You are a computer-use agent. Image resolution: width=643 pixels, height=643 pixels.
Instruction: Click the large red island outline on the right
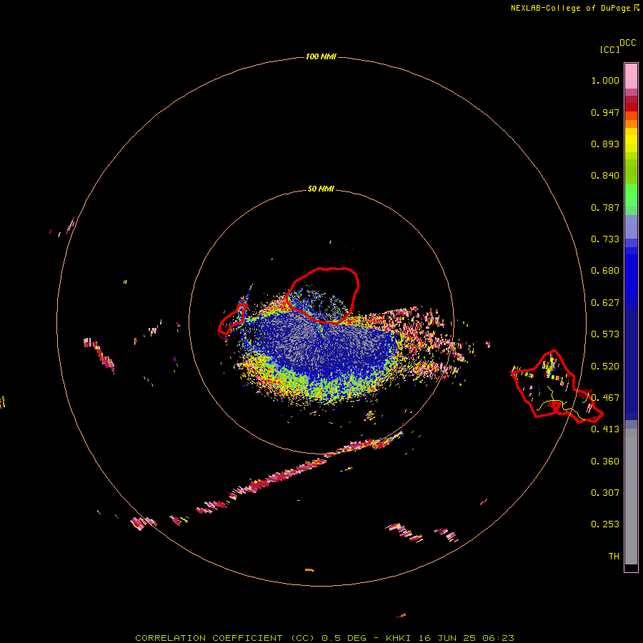(x=557, y=387)
